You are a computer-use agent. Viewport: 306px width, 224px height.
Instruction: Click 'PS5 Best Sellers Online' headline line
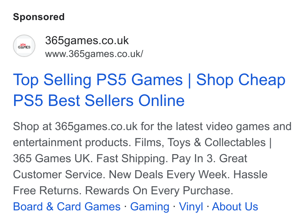point(99,100)
